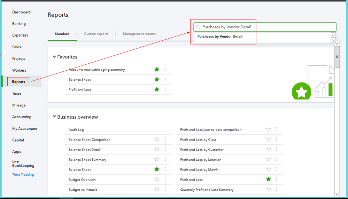Select Purchases by Vendor Detail suggestion

coord(220,37)
